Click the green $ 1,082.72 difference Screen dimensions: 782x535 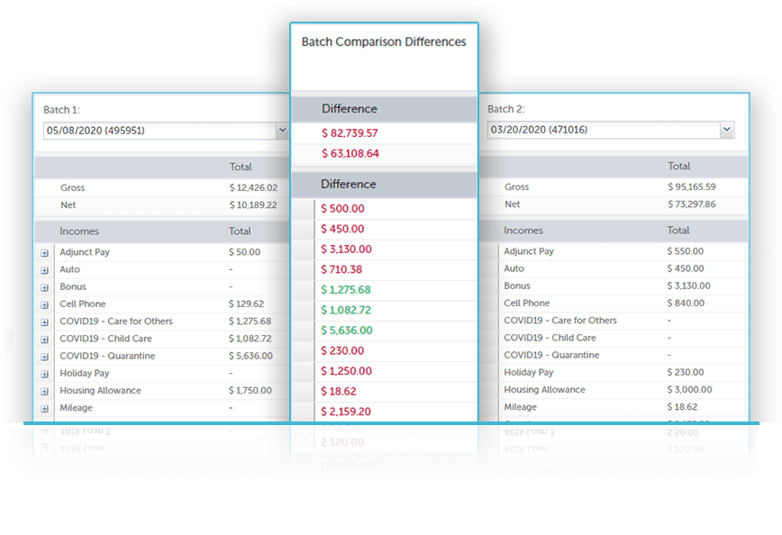click(x=346, y=310)
